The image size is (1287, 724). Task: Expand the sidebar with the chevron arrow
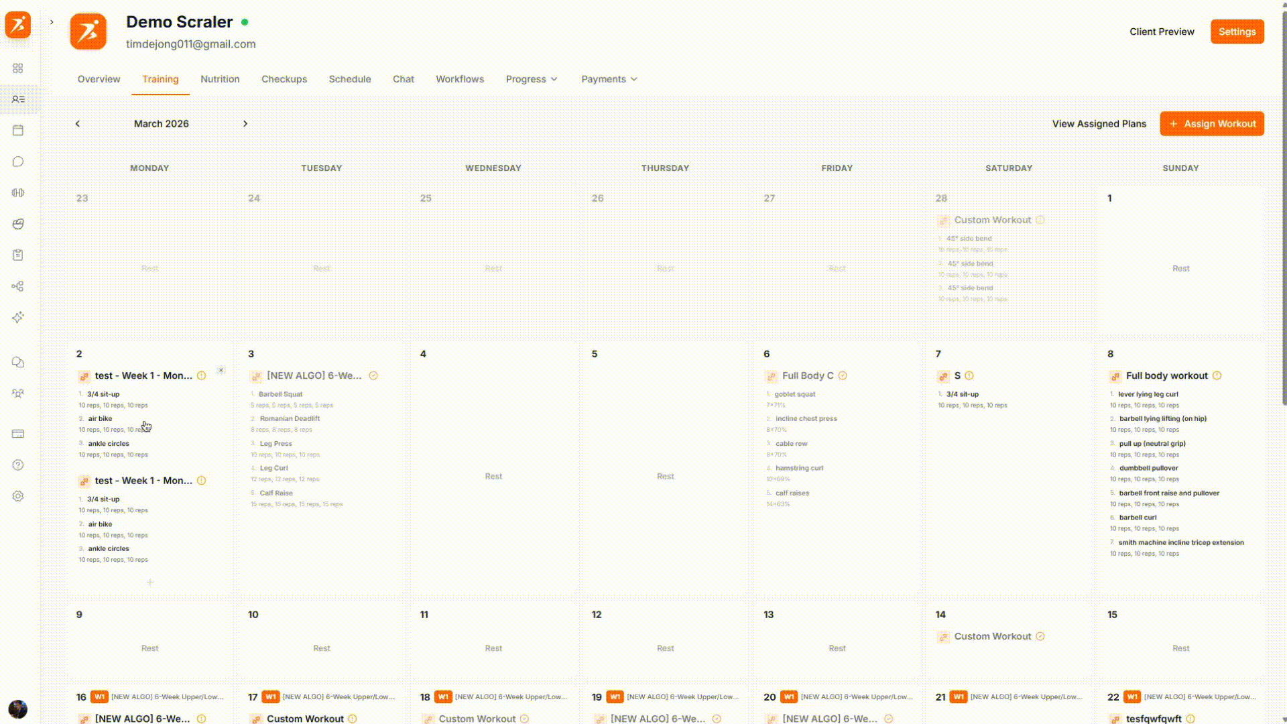point(52,22)
